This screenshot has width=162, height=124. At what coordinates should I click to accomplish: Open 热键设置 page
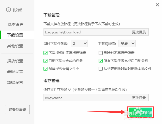coord(15,82)
